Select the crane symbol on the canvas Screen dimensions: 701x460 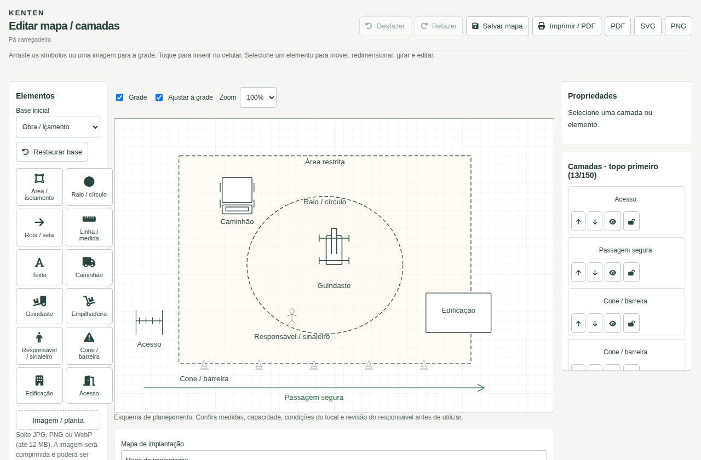334,246
